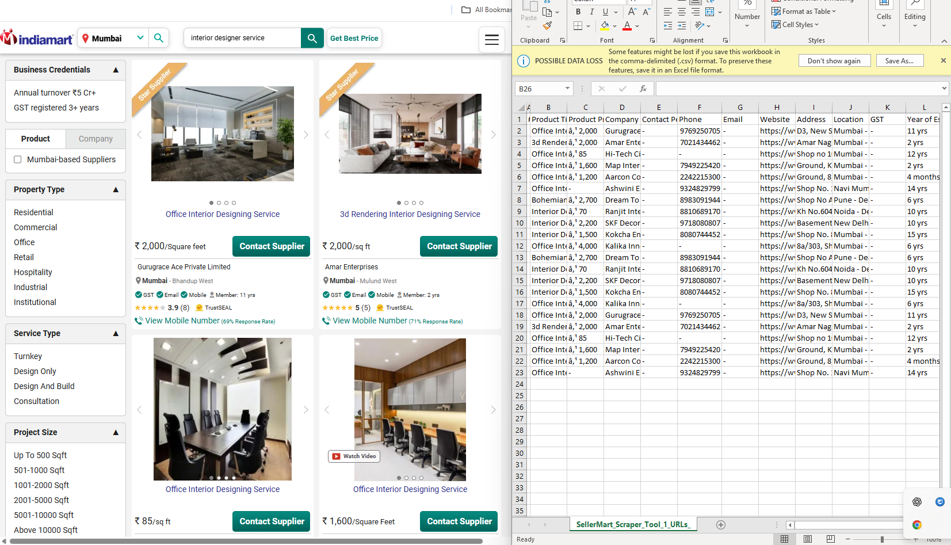
Task: Toggle italic formatting in Excel
Action: (x=591, y=12)
